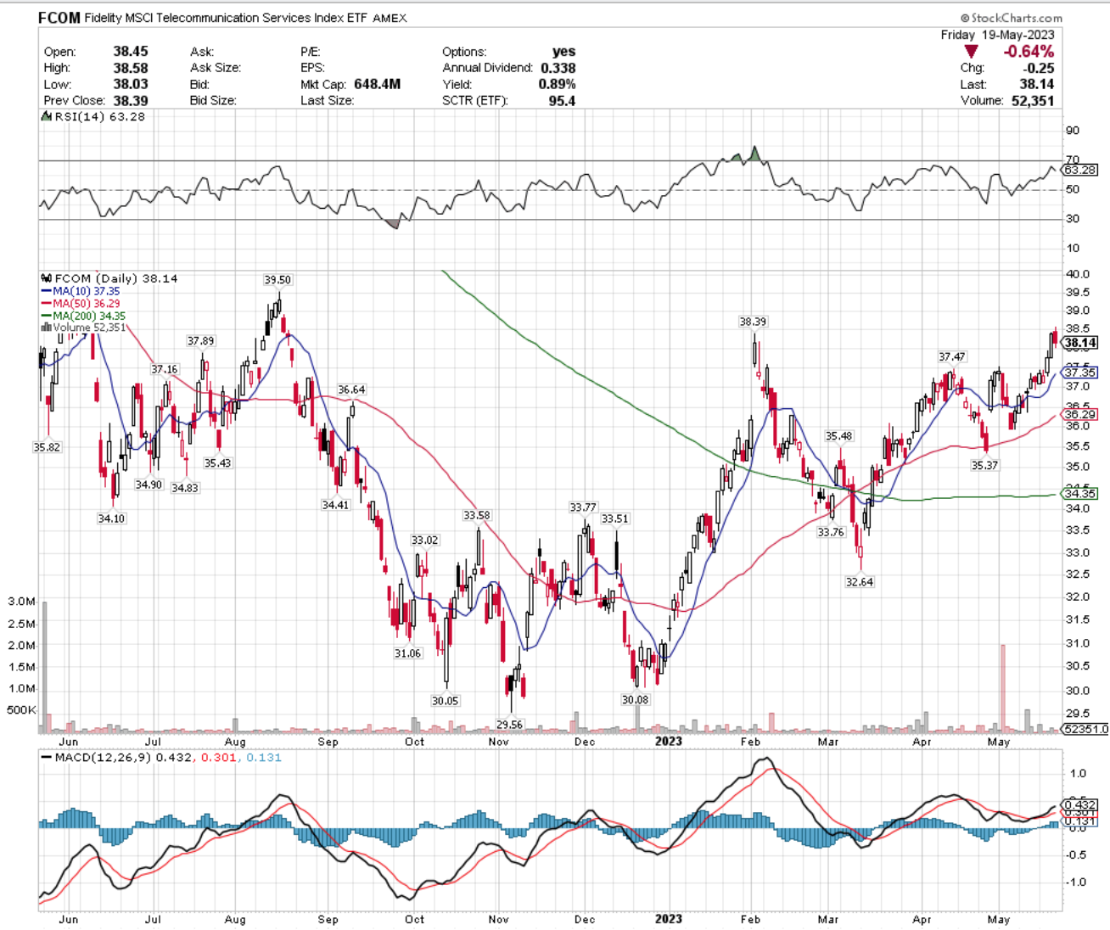Click the 37.35 blue MA axis tag

coord(1080,373)
